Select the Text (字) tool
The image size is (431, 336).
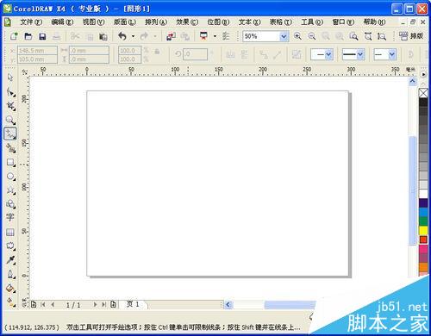[x=10, y=217]
